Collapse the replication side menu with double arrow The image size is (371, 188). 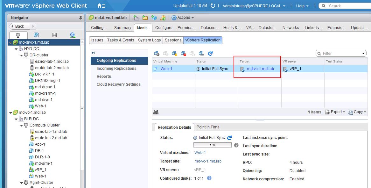93,53
